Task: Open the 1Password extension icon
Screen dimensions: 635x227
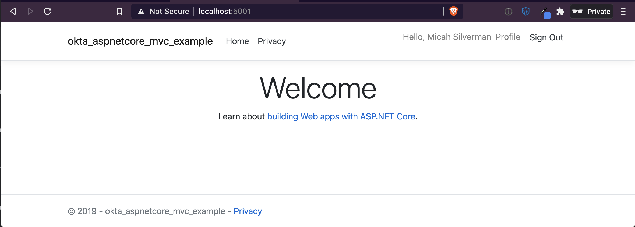Action: [508, 12]
